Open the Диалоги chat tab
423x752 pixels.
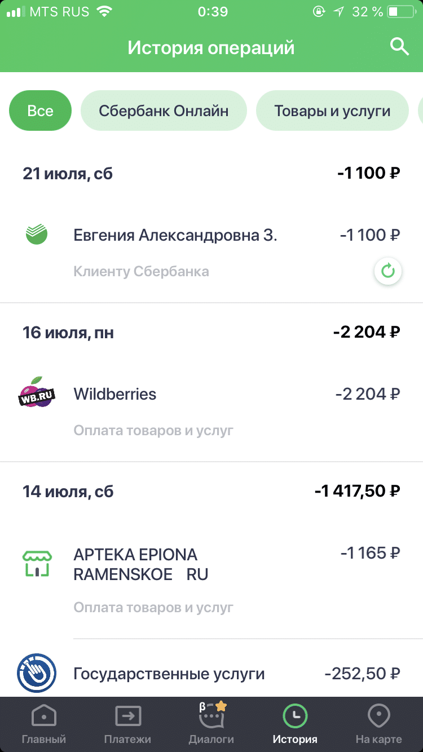[211, 724]
